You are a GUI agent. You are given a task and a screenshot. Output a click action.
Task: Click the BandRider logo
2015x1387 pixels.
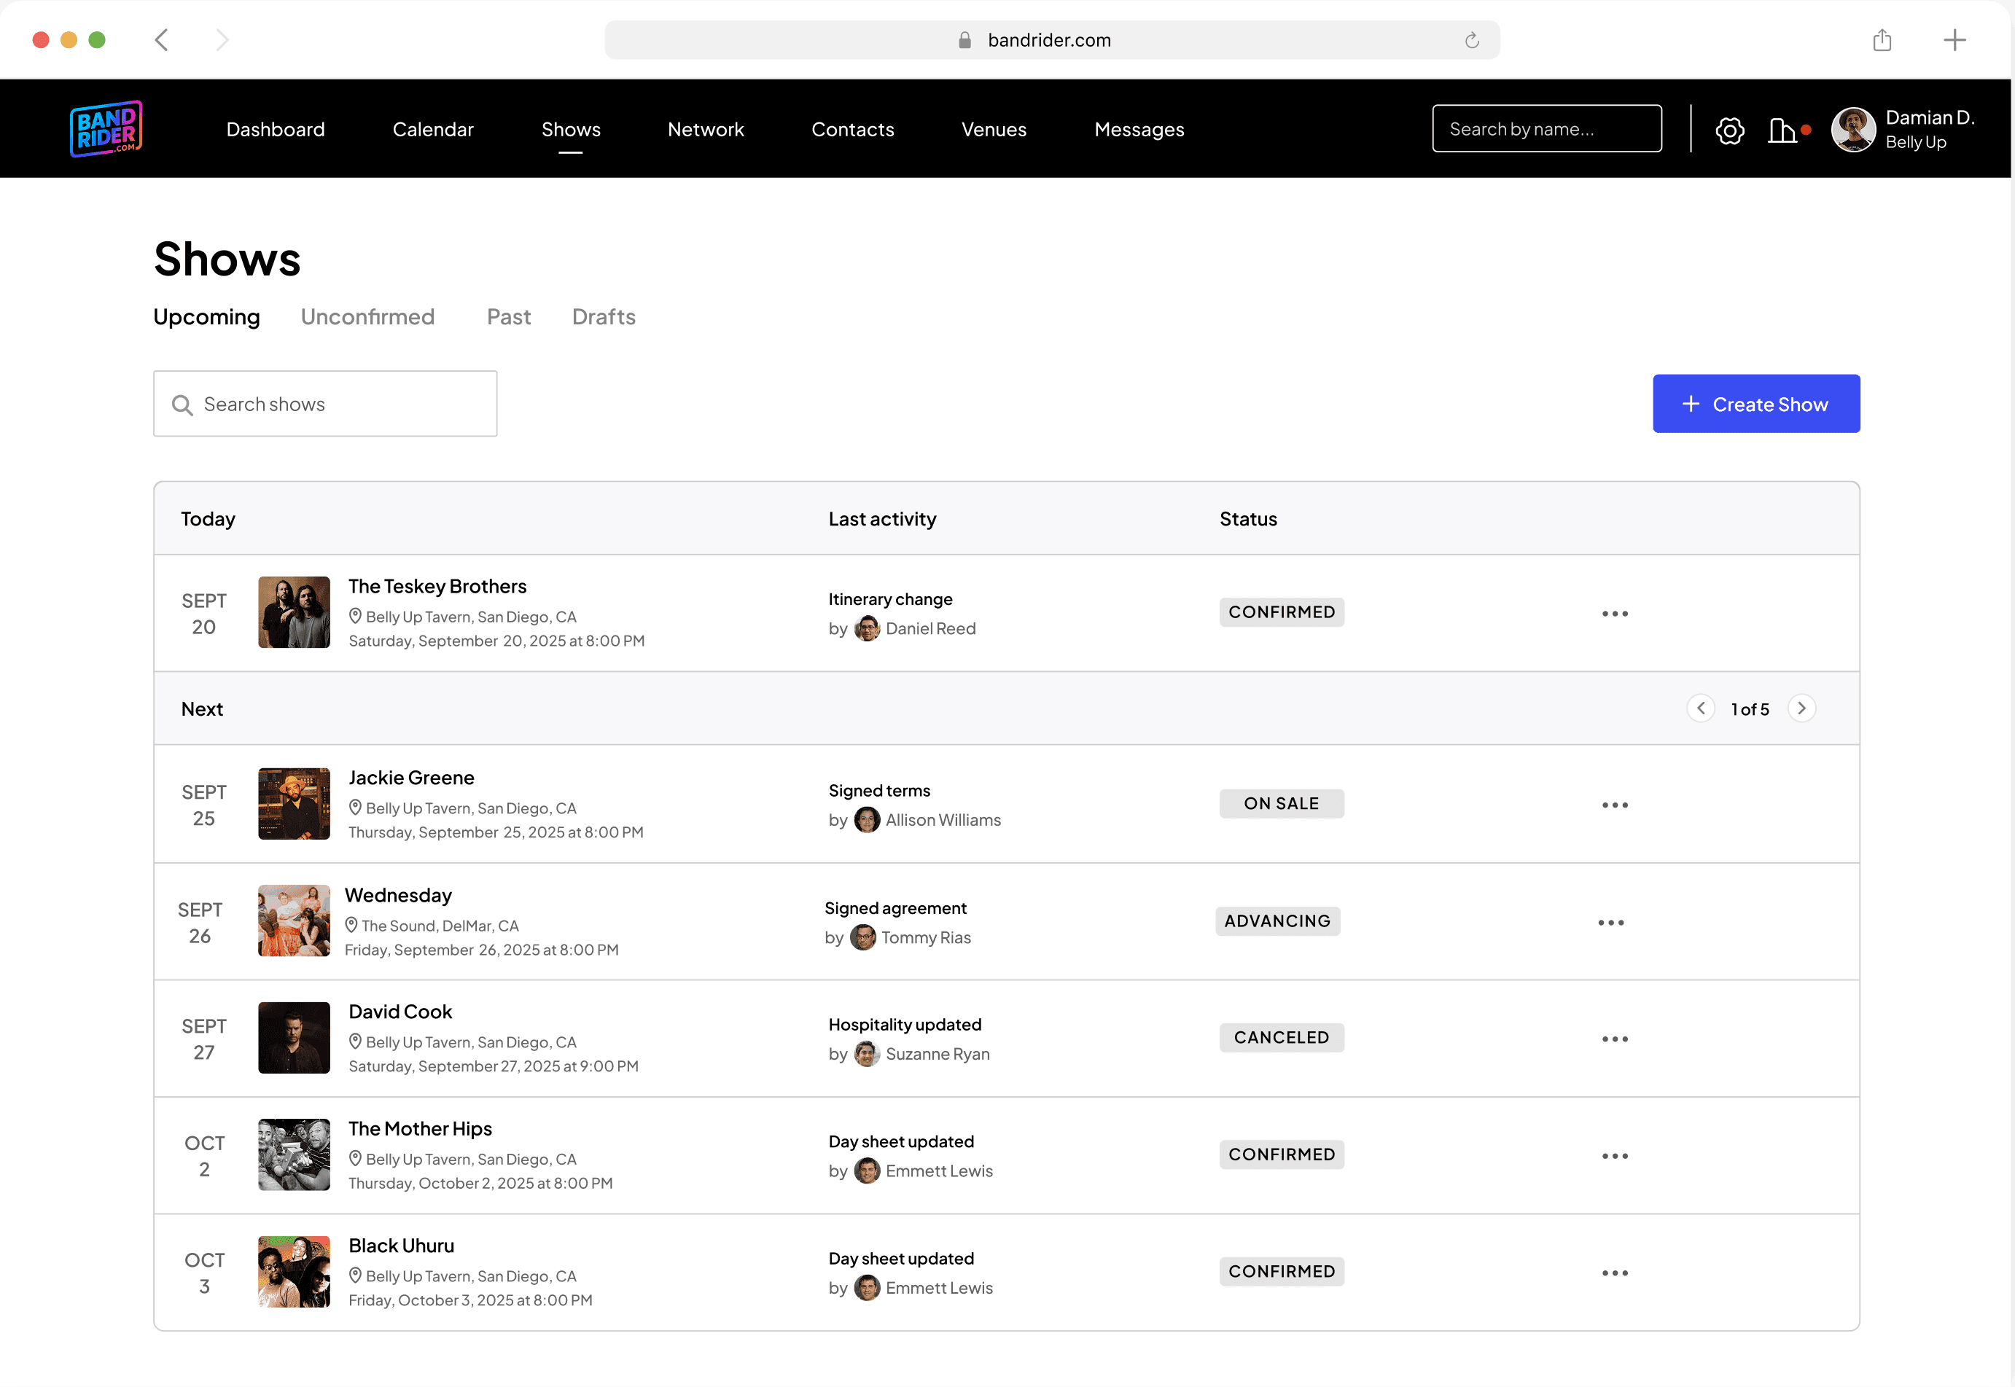click(x=106, y=128)
